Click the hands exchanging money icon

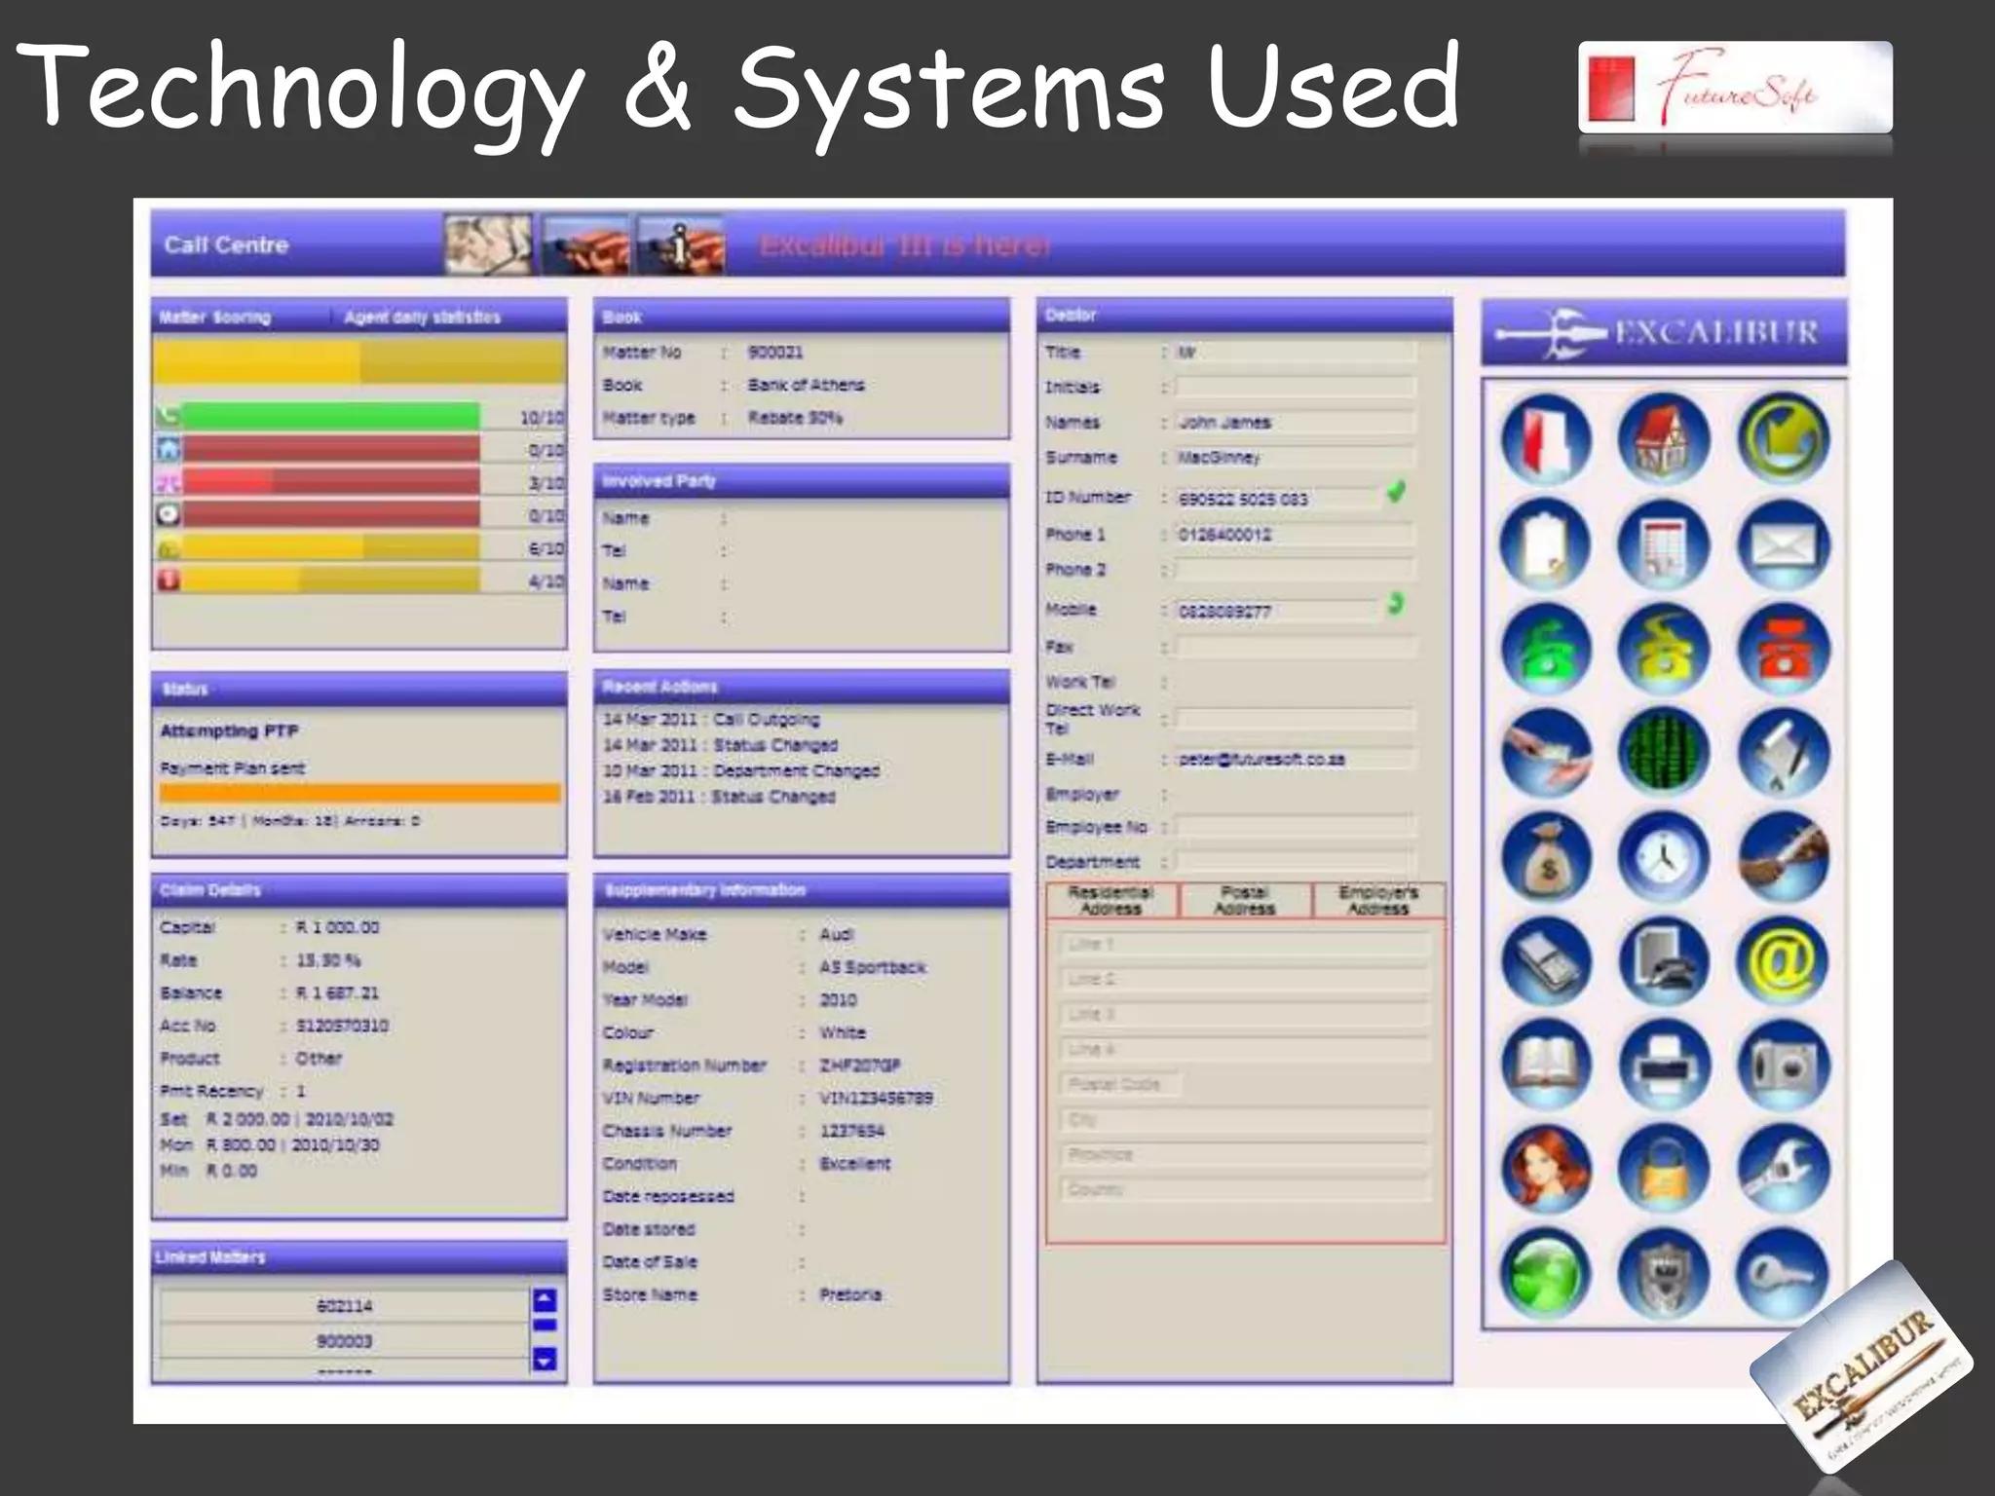tap(1545, 753)
